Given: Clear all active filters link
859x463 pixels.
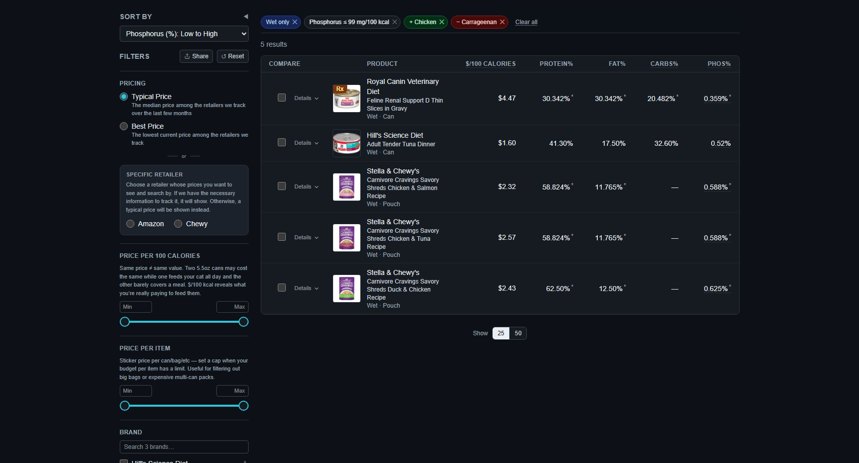Looking at the screenshot, I should point(526,22).
